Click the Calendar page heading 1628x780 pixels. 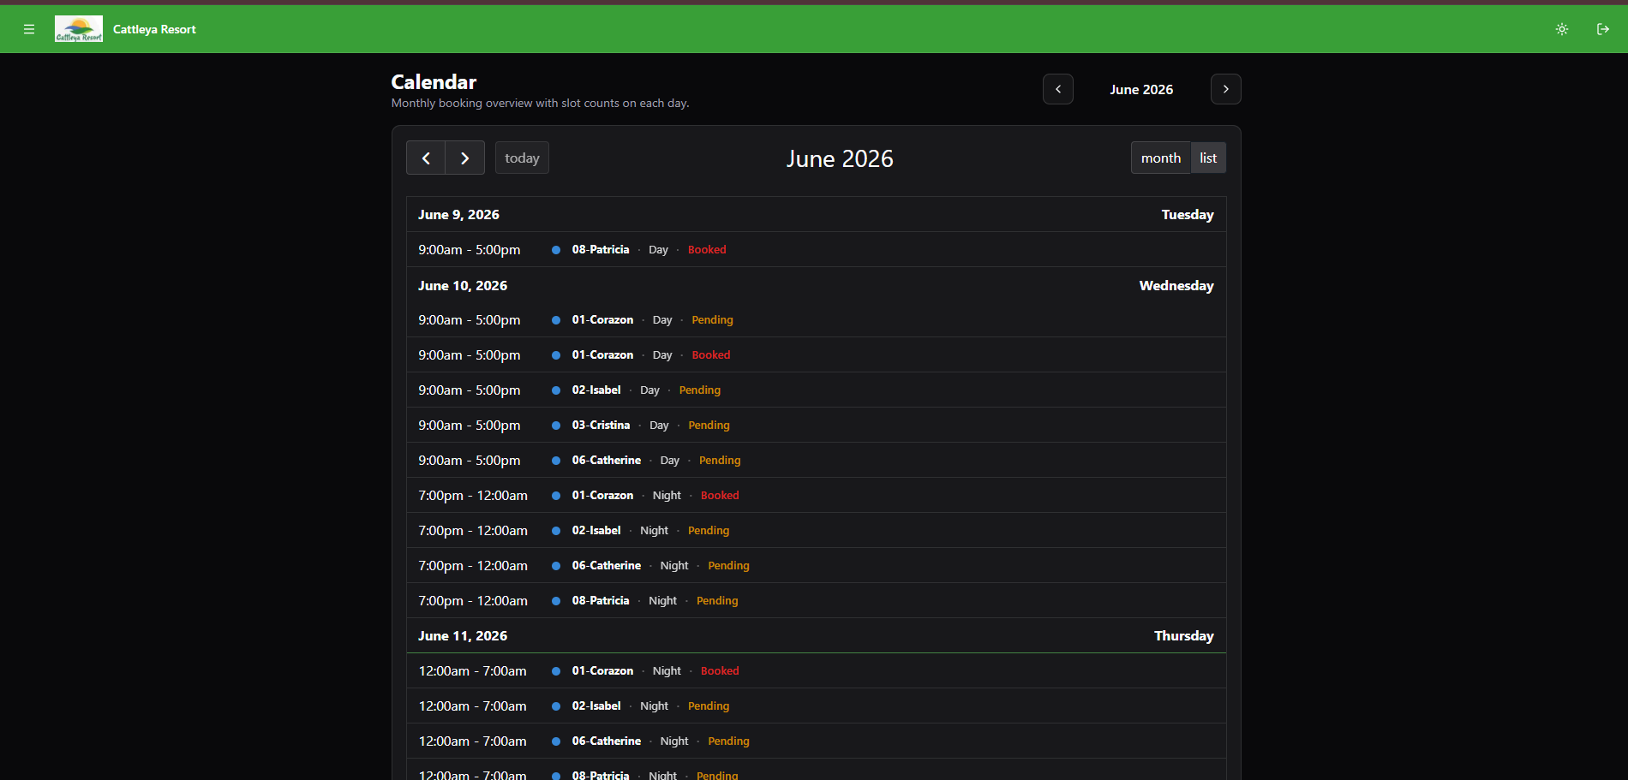click(434, 81)
